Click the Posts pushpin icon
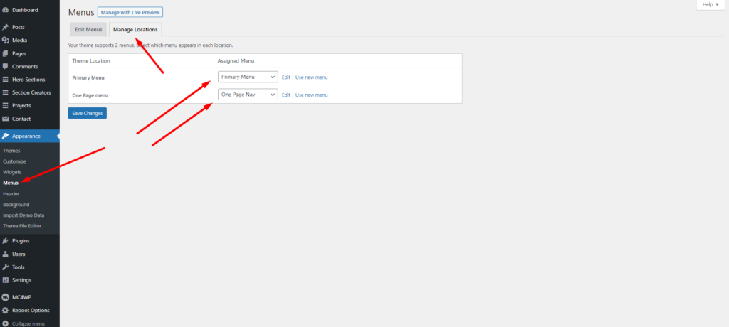This screenshot has height=327, width=729. pos(6,27)
